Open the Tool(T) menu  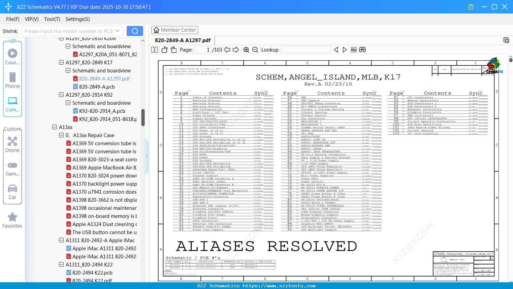(x=52, y=19)
